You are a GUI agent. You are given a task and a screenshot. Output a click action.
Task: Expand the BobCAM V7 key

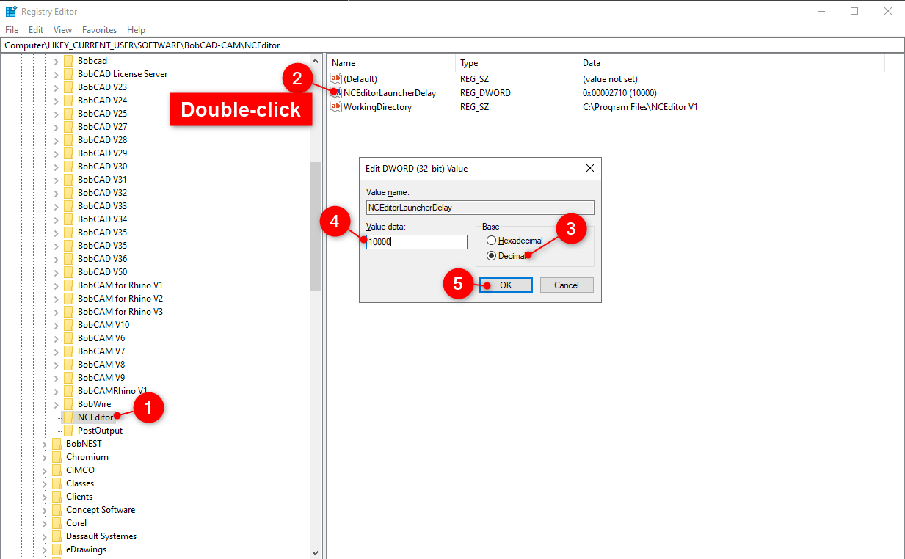pyautogui.click(x=57, y=351)
